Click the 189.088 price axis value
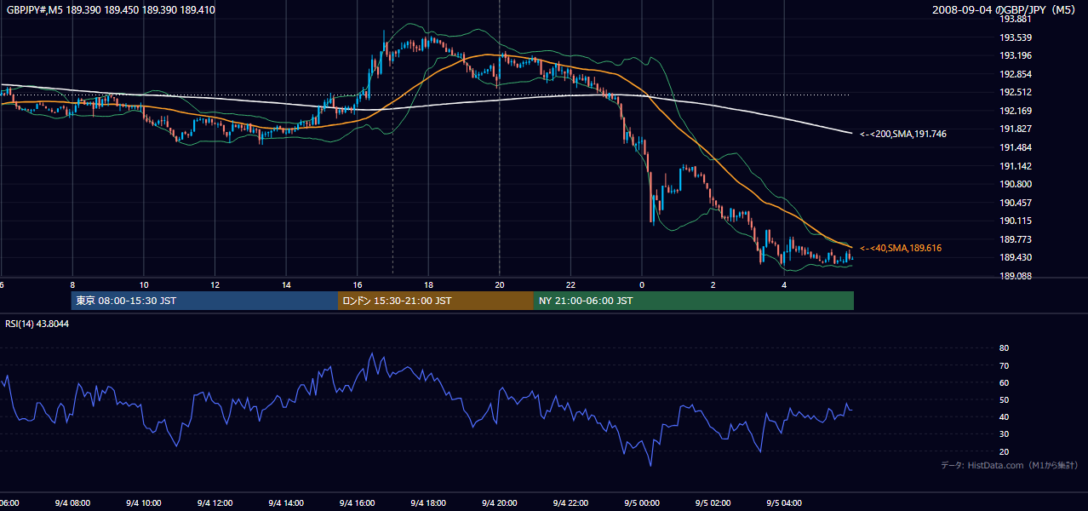 [1016, 276]
